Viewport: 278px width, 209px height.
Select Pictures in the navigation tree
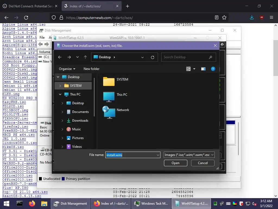pos(78,138)
